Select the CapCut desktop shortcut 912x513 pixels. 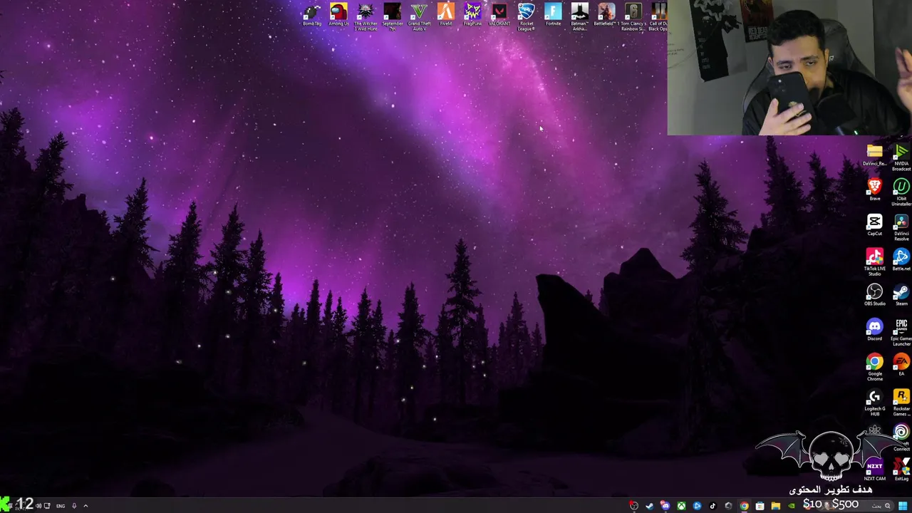click(874, 224)
